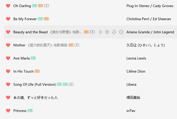Image resolution: width=177 pixels, height=119 pixels.
Task: Open artist Libera page
Action: pyautogui.click(x=131, y=84)
